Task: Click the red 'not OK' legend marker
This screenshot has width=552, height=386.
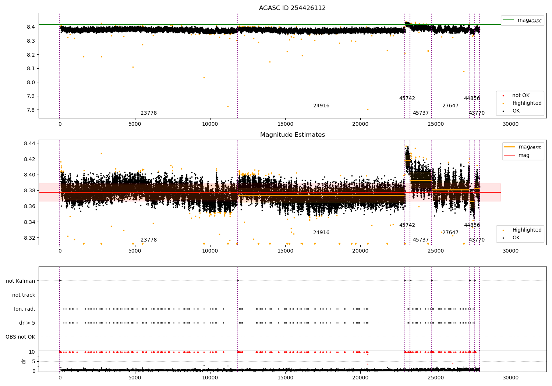Action: pyautogui.click(x=503, y=96)
